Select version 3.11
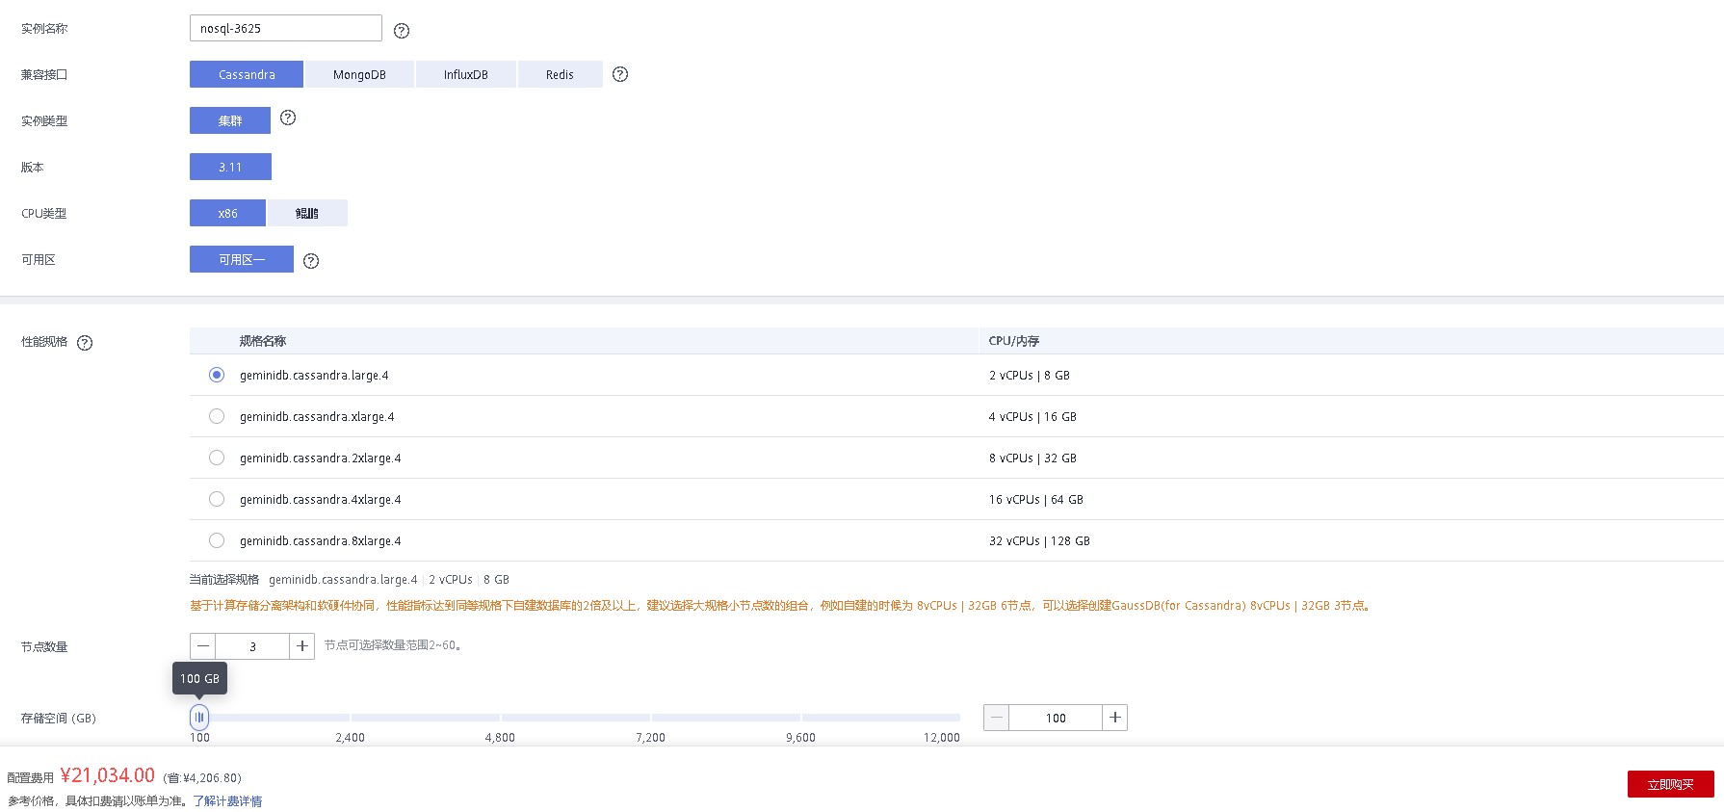This screenshot has width=1724, height=812. tap(230, 167)
